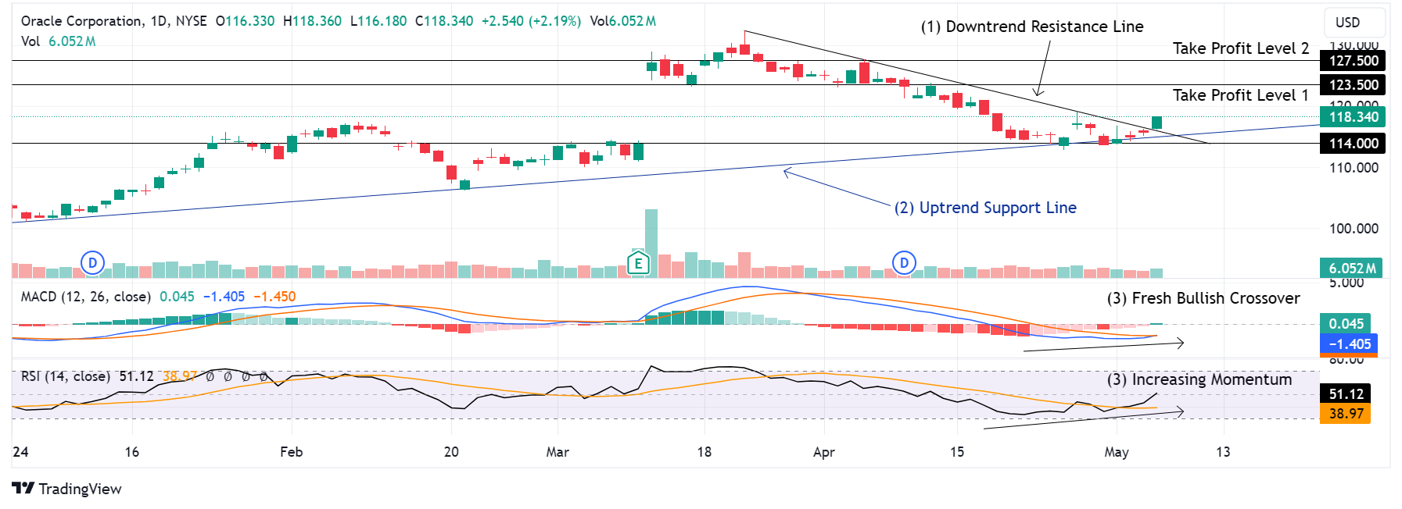Click the May date axis label
The width and height of the screenshot is (1402, 509).
coord(1117,452)
